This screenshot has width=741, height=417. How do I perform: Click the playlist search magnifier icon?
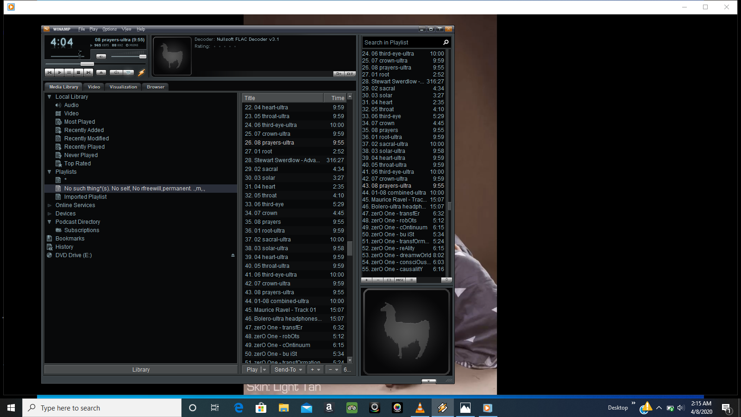[446, 43]
